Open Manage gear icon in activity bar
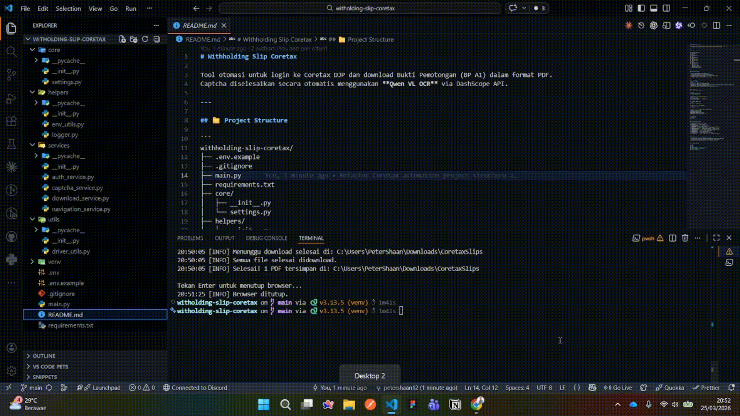740x416 pixels. 12,371
